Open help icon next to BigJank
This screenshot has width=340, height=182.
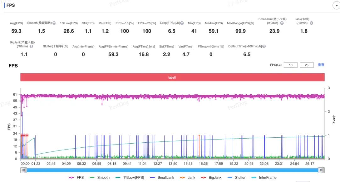click(x=31, y=46)
